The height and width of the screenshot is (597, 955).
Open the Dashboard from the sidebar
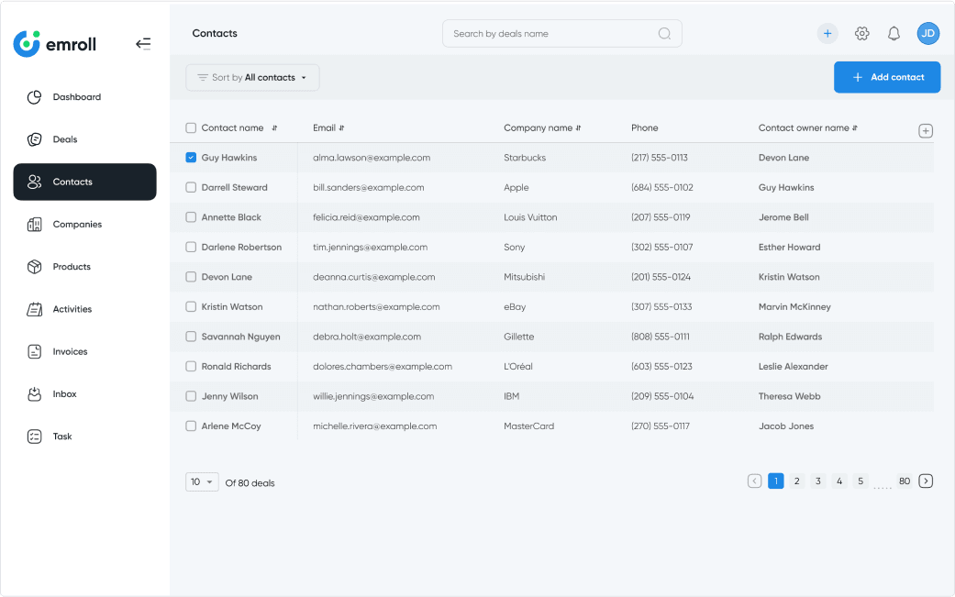click(76, 96)
